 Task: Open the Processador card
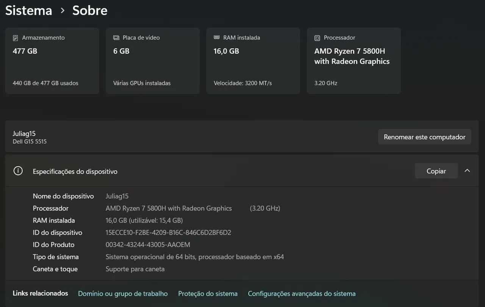tap(353, 61)
